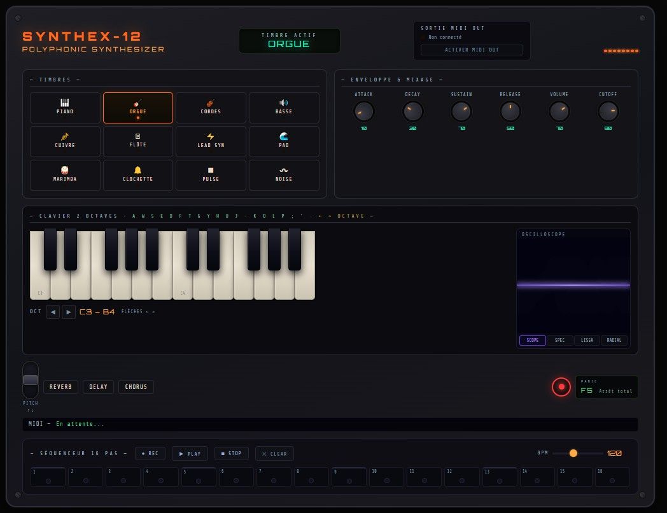Switch oscilloscope to SPEC view

coord(559,340)
